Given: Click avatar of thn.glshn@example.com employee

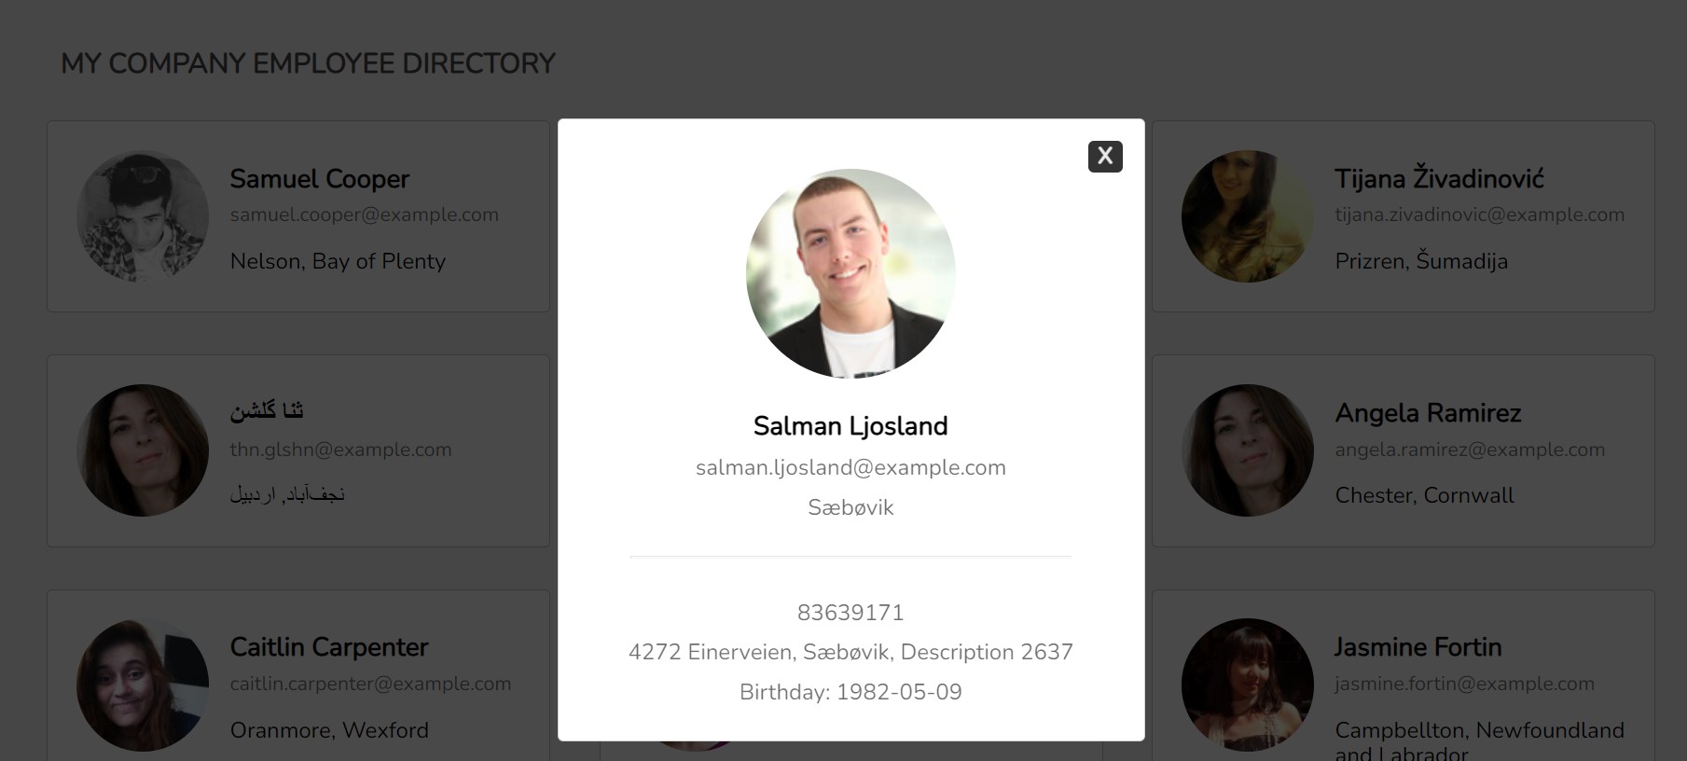Looking at the screenshot, I should click(143, 450).
